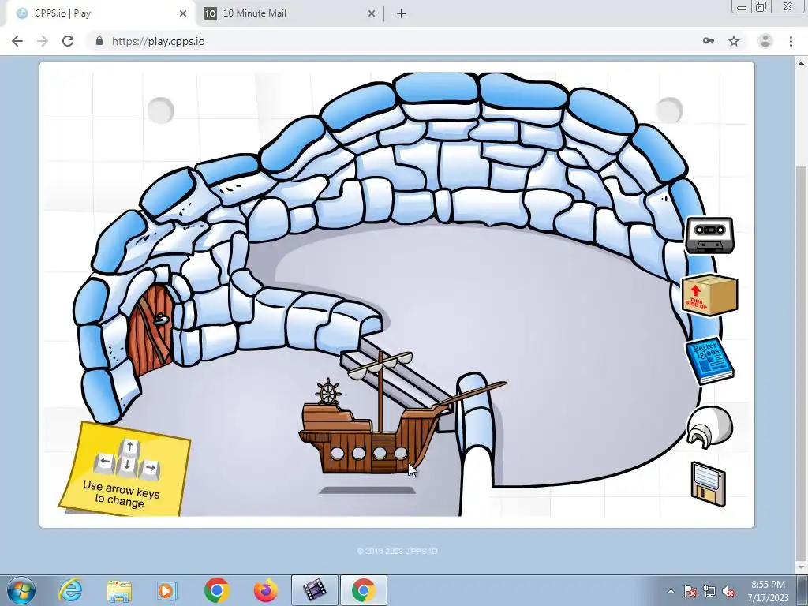Click the arrow keys sticky note
The image size is (808, 606).
[125, 468]
